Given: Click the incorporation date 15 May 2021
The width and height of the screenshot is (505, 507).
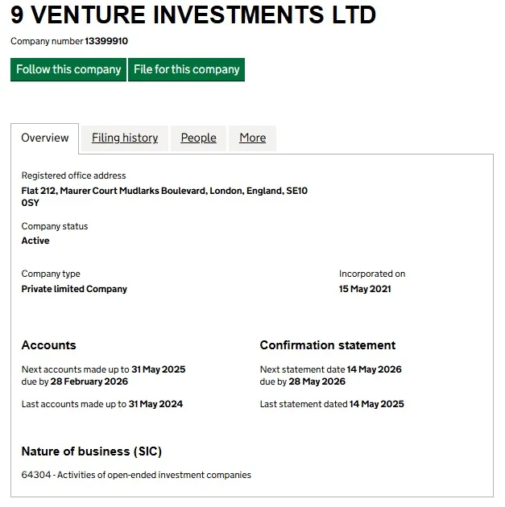Looking at the screenshot, I should 365,289.
